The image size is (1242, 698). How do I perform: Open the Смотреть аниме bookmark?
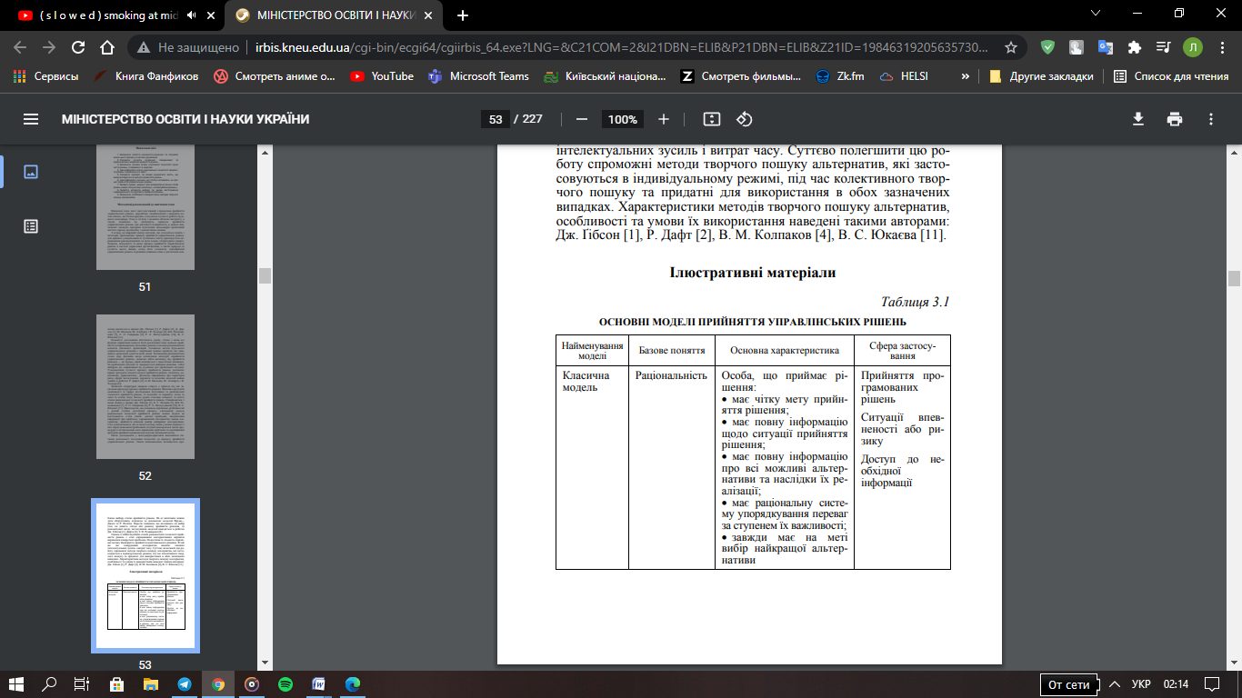point(275,76)
